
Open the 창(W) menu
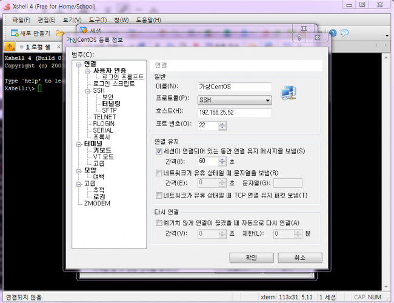pos(121,20)
